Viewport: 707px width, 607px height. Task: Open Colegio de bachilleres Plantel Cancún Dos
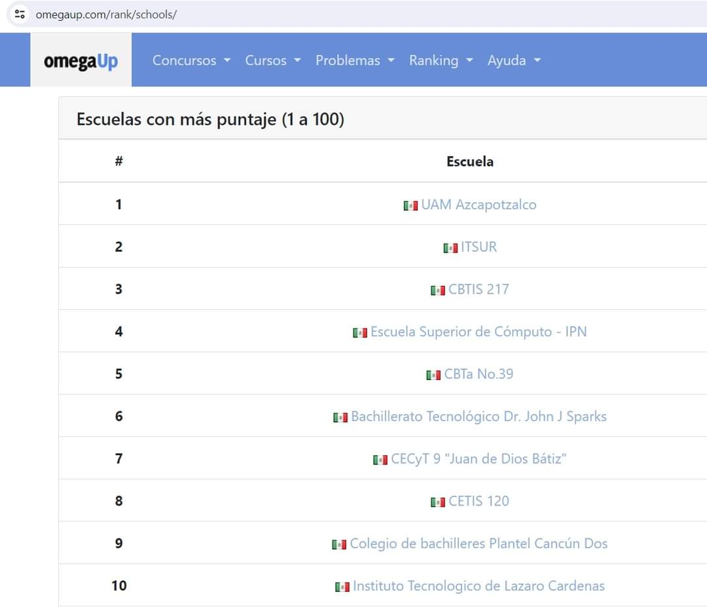(479, 544)
